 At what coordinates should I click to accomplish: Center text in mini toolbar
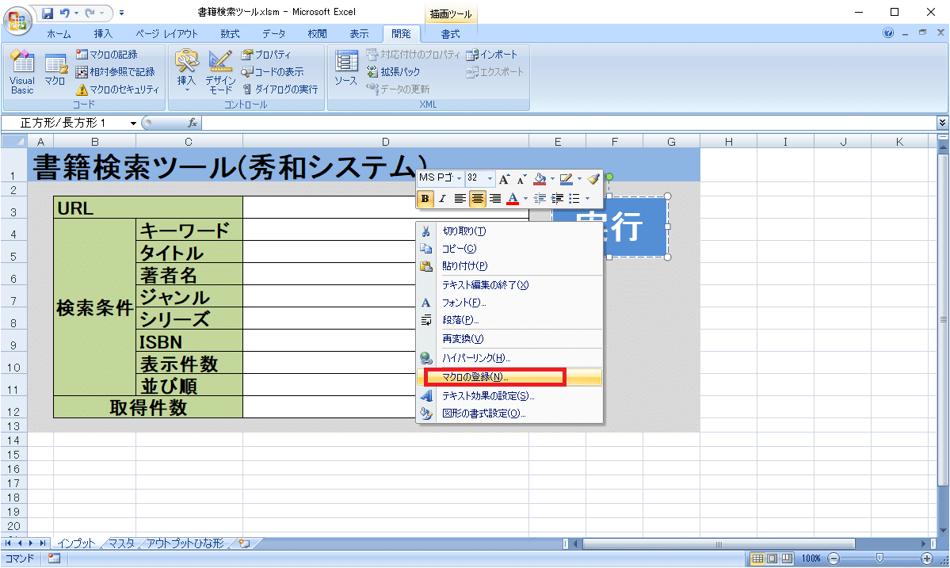point(478,199)
